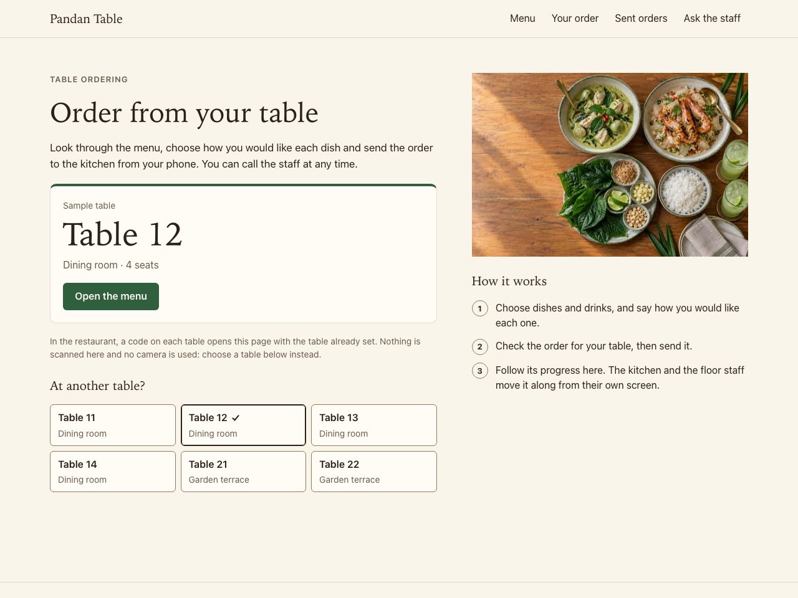Click the 'Sample table' label
The width and height of the screenshot is (798, 598).
[x=89, y=206]
